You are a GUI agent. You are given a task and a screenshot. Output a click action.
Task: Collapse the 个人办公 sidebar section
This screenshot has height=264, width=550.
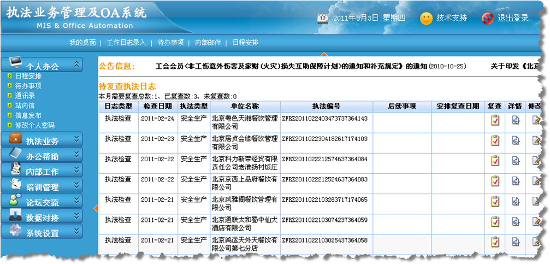pyautogui.click(x=76, y=65)
